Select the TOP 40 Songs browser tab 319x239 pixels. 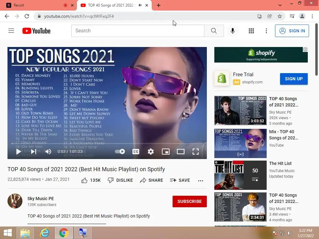pyautogui.click(x=111, y=5)
